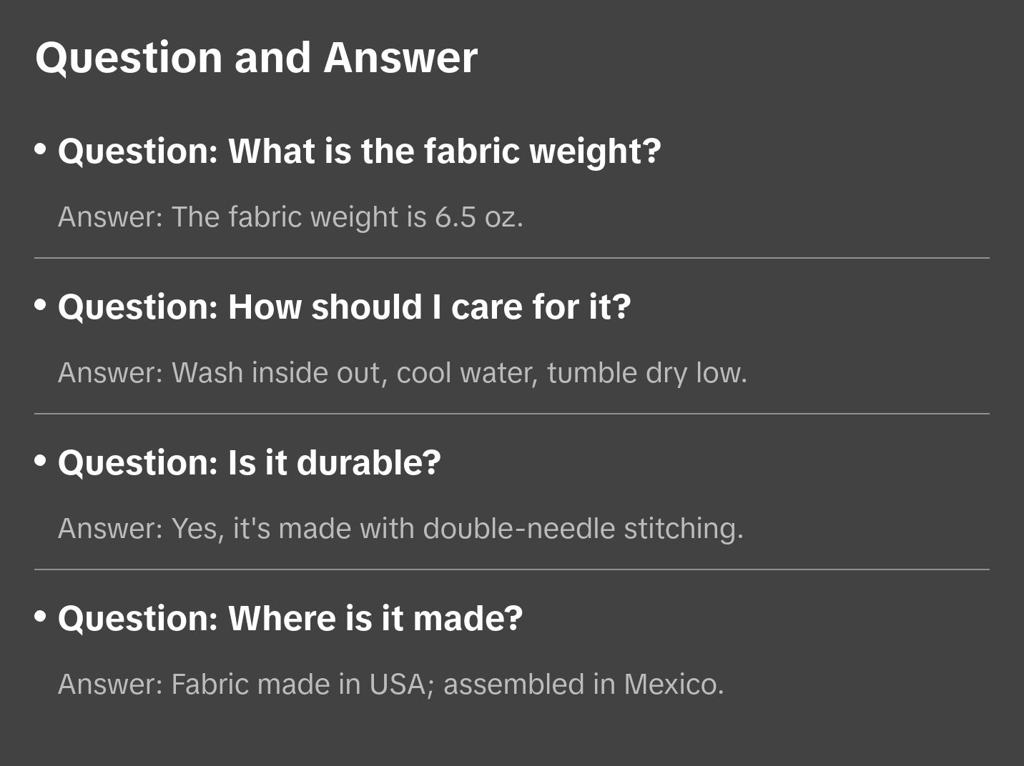Click the word "Answer" in the heading
Viewport: 1024px width, 766px height.
pos(400,57)
